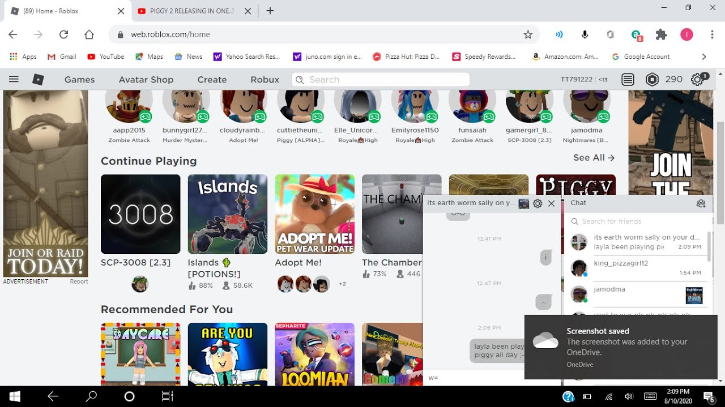
Task: Open the Pizza Hut bookmark
Action: pyautogui.click(x=406, y=57)
